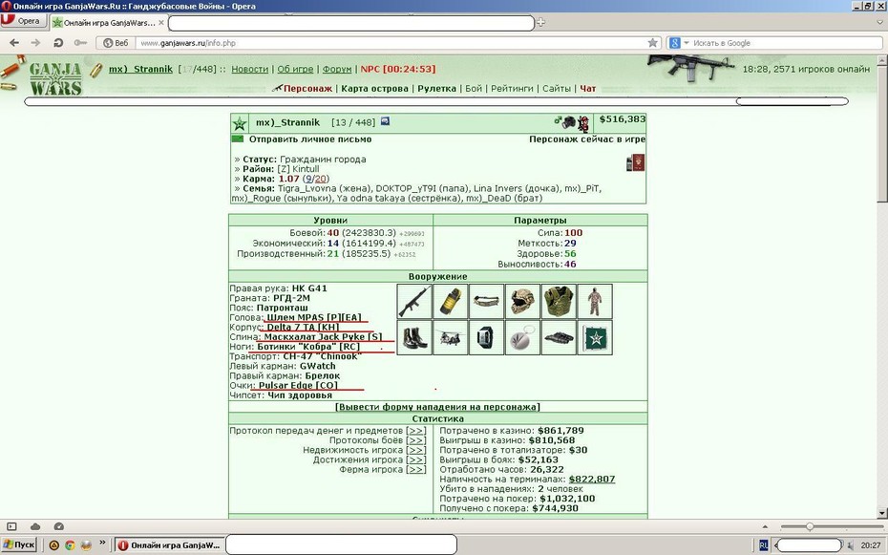Select the GWatch wrist device icon
This screenshot has height=555, width=888.
(x=486, y=337)
